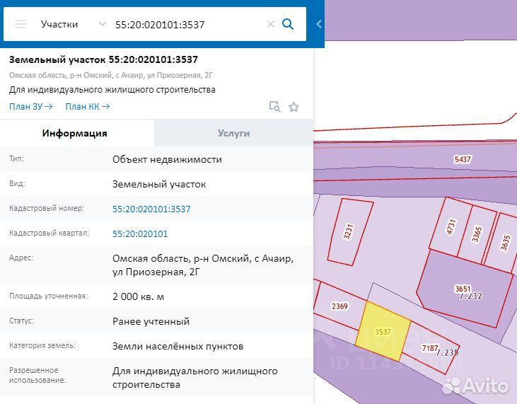Click the search input with cadastral number
The image size is (517, 404).
pos(188,24)
